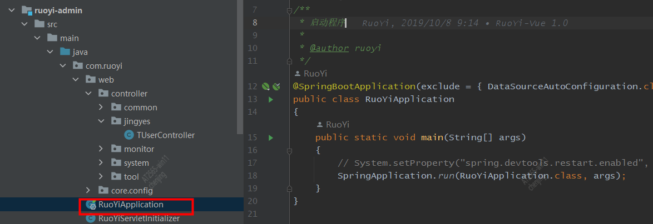
Task: Select the core.config tree label
Action: pyautogui.click(x=132, y=191)
